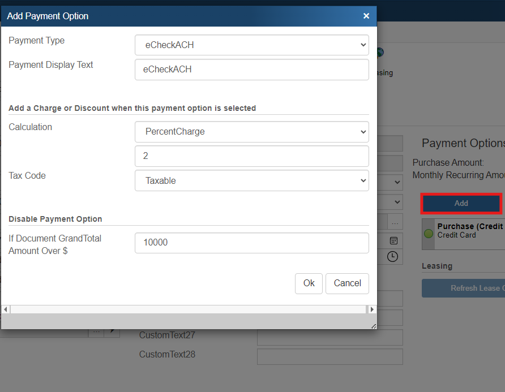Click the ellipsis button above the calendar icon
The height and width of the screenshot is (392, 505).
tap(395, 222)
